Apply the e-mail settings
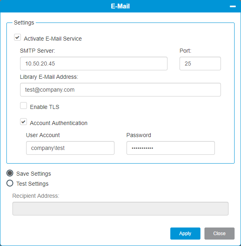241x246 pixels. 185,234
